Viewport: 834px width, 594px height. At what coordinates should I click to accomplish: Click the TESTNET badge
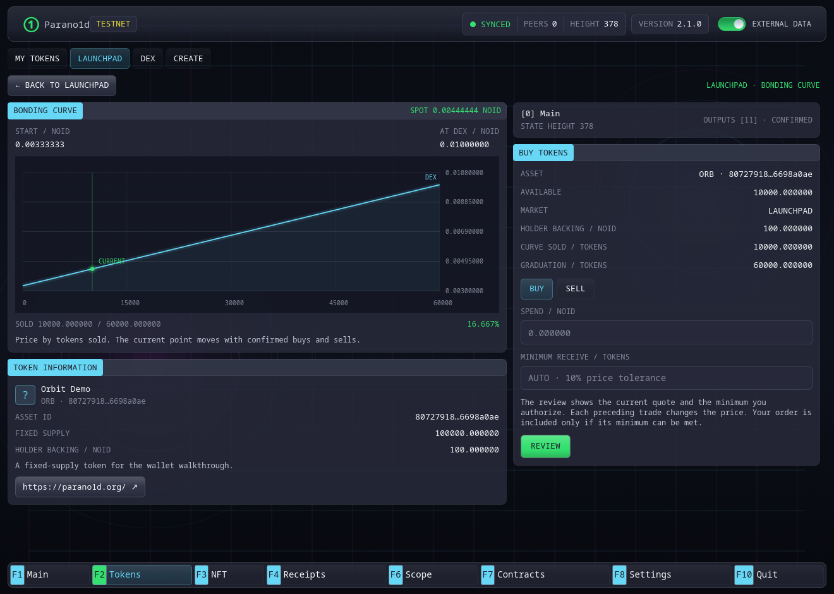pyautogui.click(x=113, y=24)
